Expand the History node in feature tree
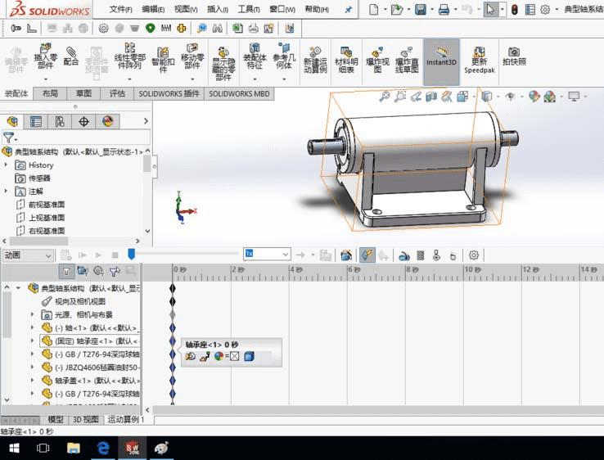This screenshot has height=460, width=604. coord(7,165)
